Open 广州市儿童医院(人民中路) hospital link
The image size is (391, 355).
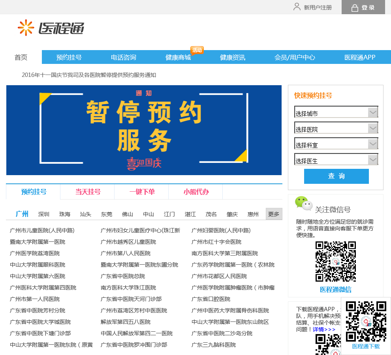42,230
